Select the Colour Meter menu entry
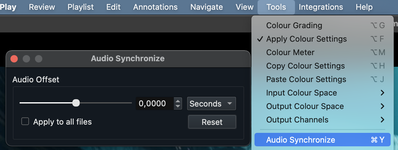The height and width of the screenshot is (150, 398). pos(322,52)
